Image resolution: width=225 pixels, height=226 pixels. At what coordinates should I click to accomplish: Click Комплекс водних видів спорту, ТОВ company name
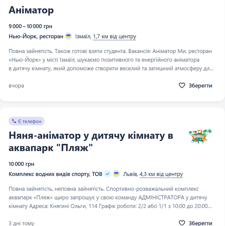pos(55,174)
